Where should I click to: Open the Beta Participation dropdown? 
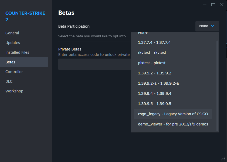pos(207,26)
